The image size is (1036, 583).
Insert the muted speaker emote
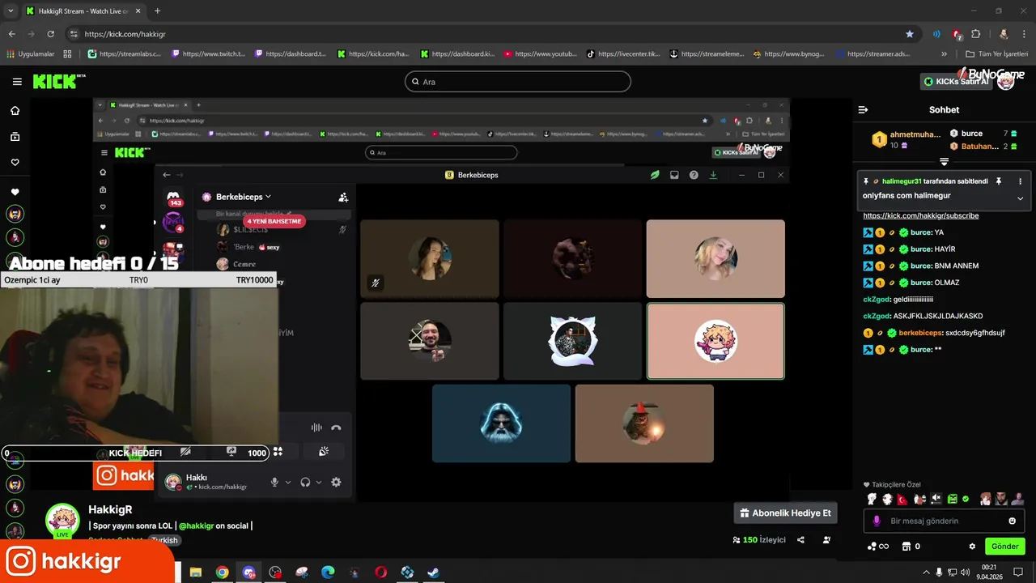tap(936, 500)
